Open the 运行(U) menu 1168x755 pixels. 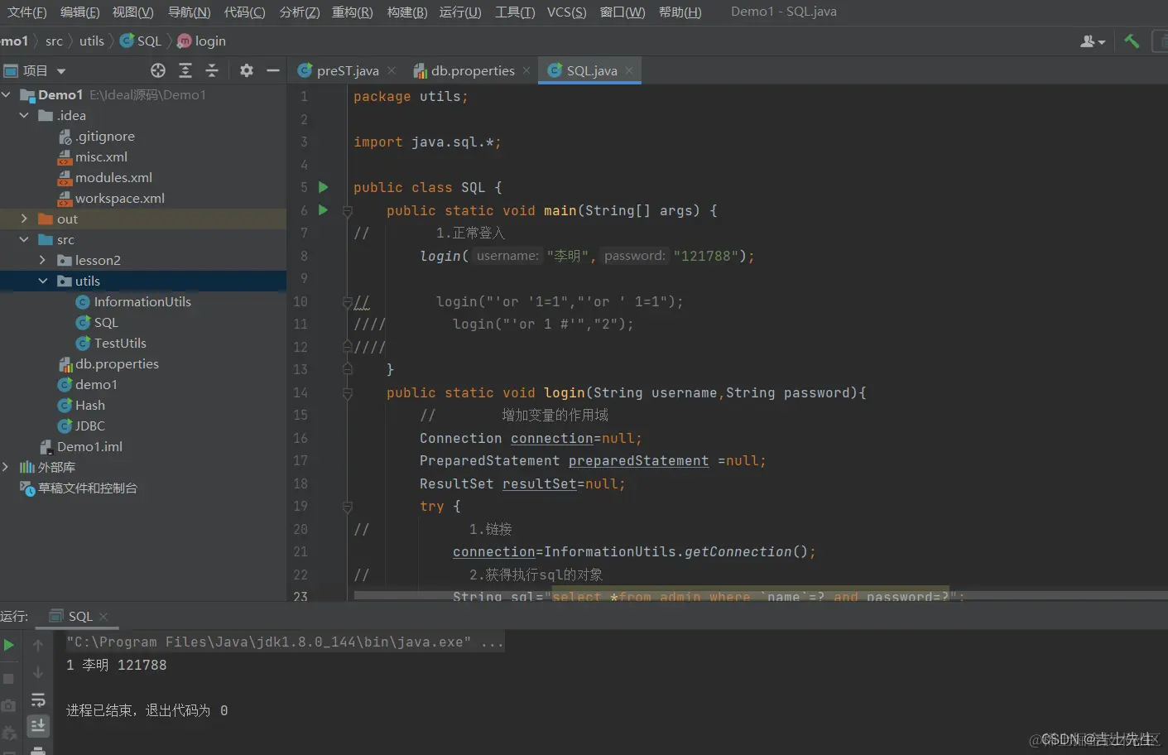pyautogui.click(x=459, y=12)
